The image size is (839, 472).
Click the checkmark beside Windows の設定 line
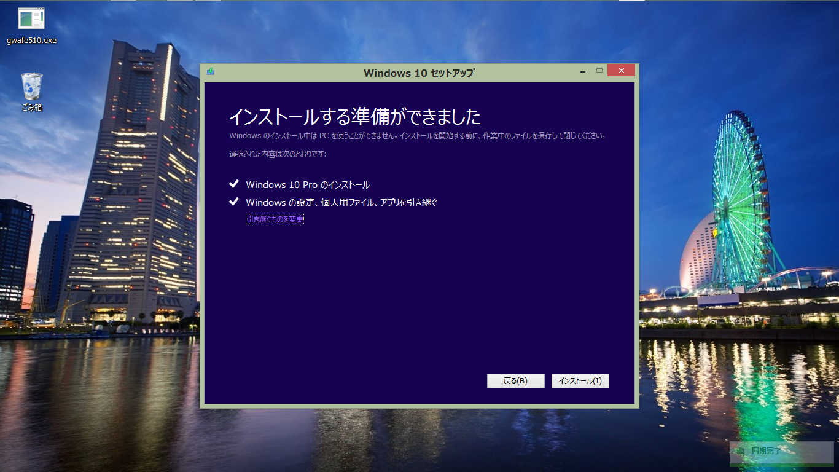(x=233, y=202)
